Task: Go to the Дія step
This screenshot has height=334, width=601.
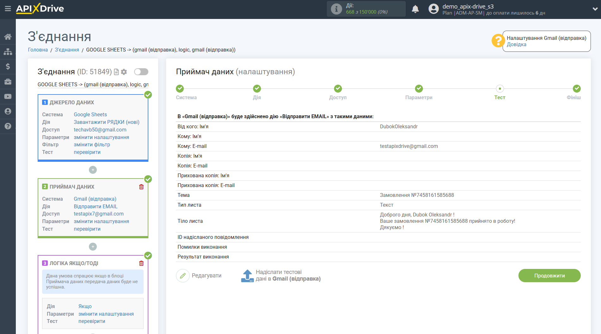Action: coord(257,89)
